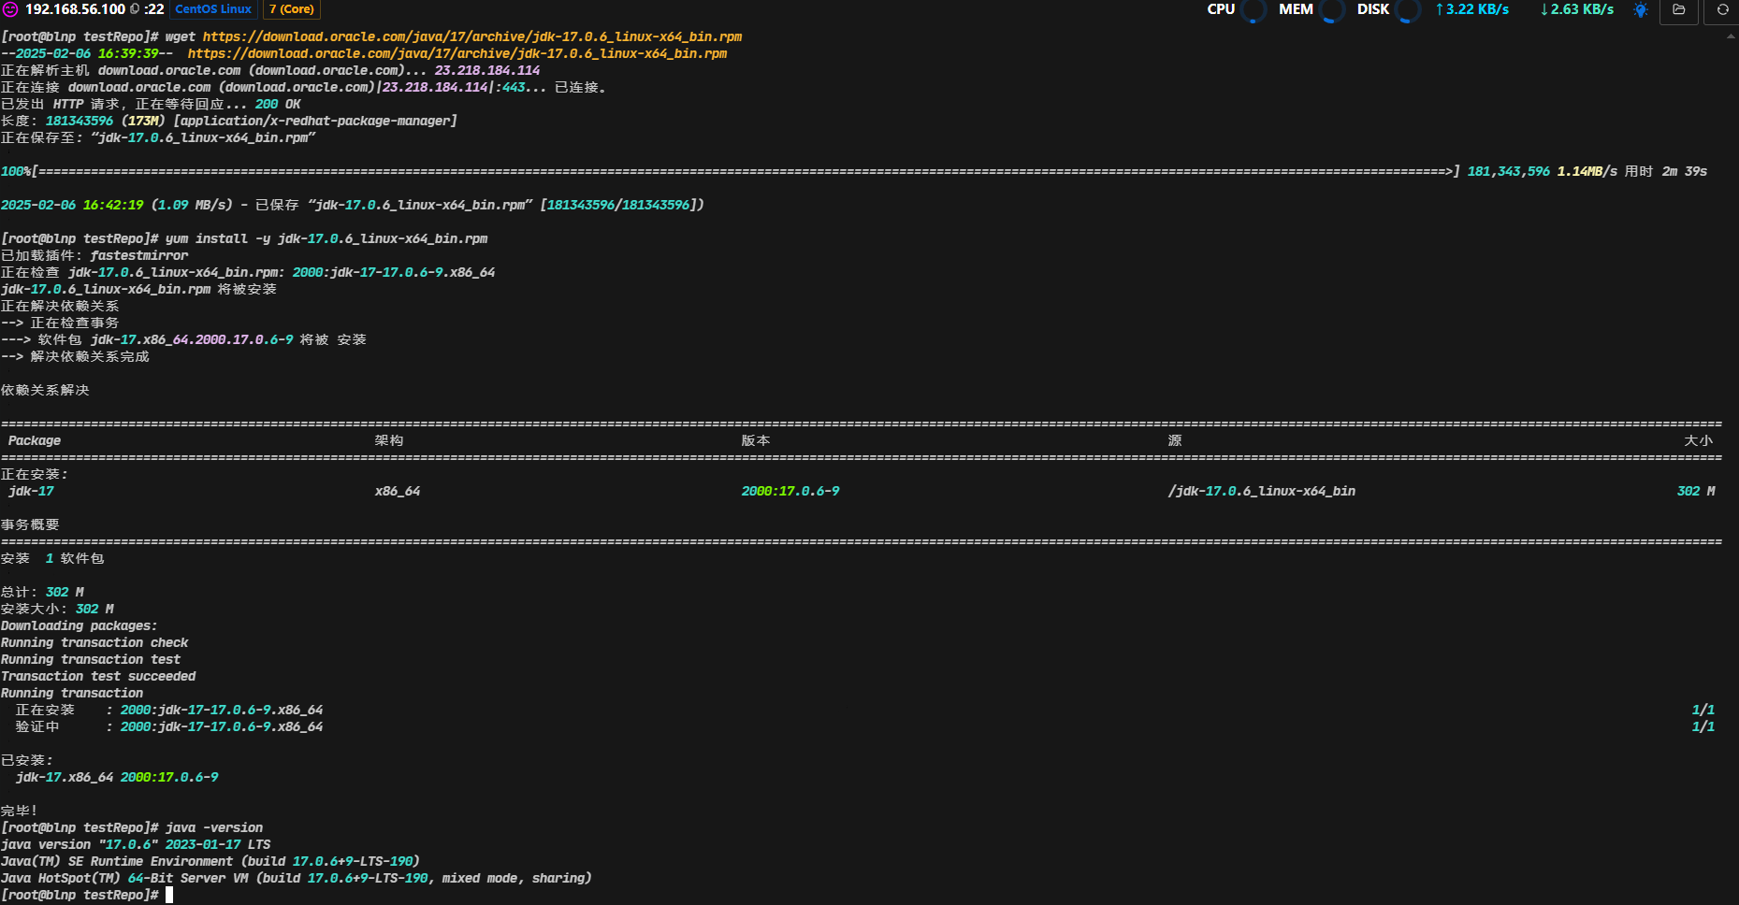1739x905 pixels.
Task: Click the 'Downloading packages:' line
Action: point(80,625)
